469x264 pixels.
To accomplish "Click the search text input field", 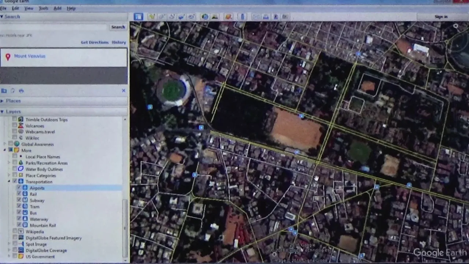I will point(54,27).
